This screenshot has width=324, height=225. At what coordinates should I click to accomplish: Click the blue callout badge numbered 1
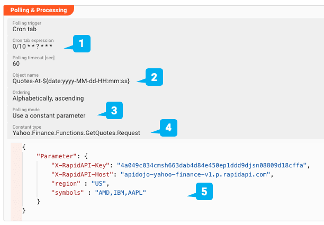(82, 43)
